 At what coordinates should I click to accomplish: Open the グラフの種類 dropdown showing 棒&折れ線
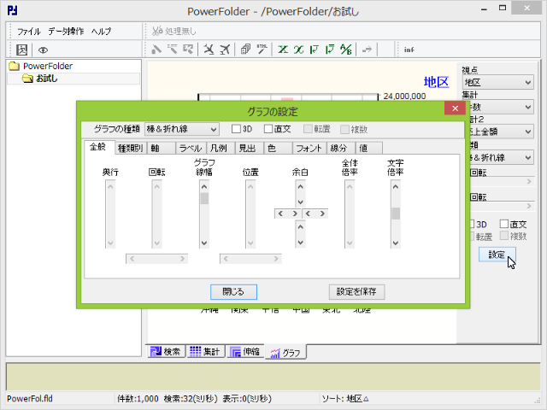[x=182, y=129]
